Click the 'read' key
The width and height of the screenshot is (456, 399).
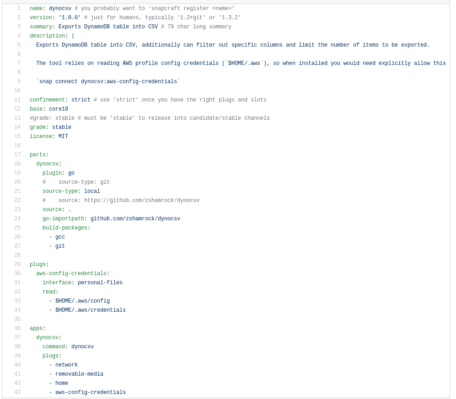tap(49, 292)
